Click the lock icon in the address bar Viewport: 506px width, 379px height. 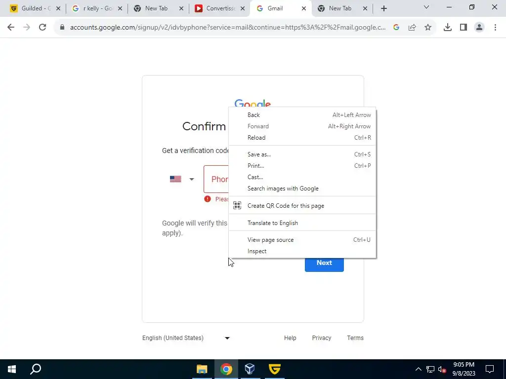click(62, 28)
